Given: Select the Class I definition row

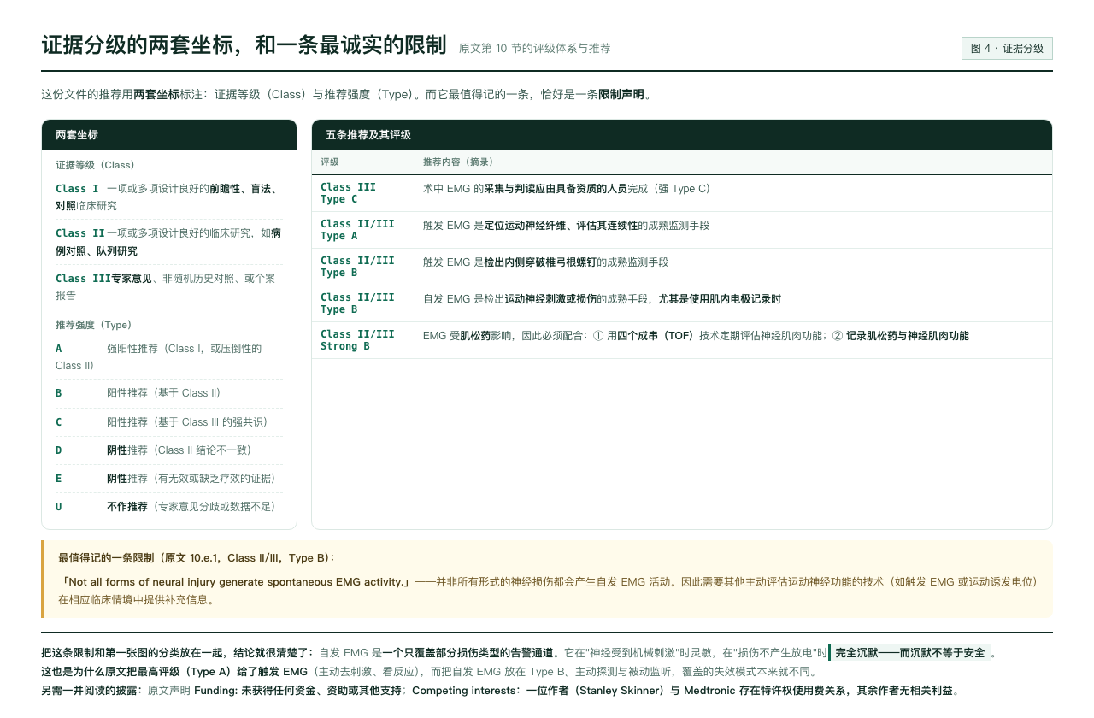Looking at the screenshot, I should click(x=169, y=197).
